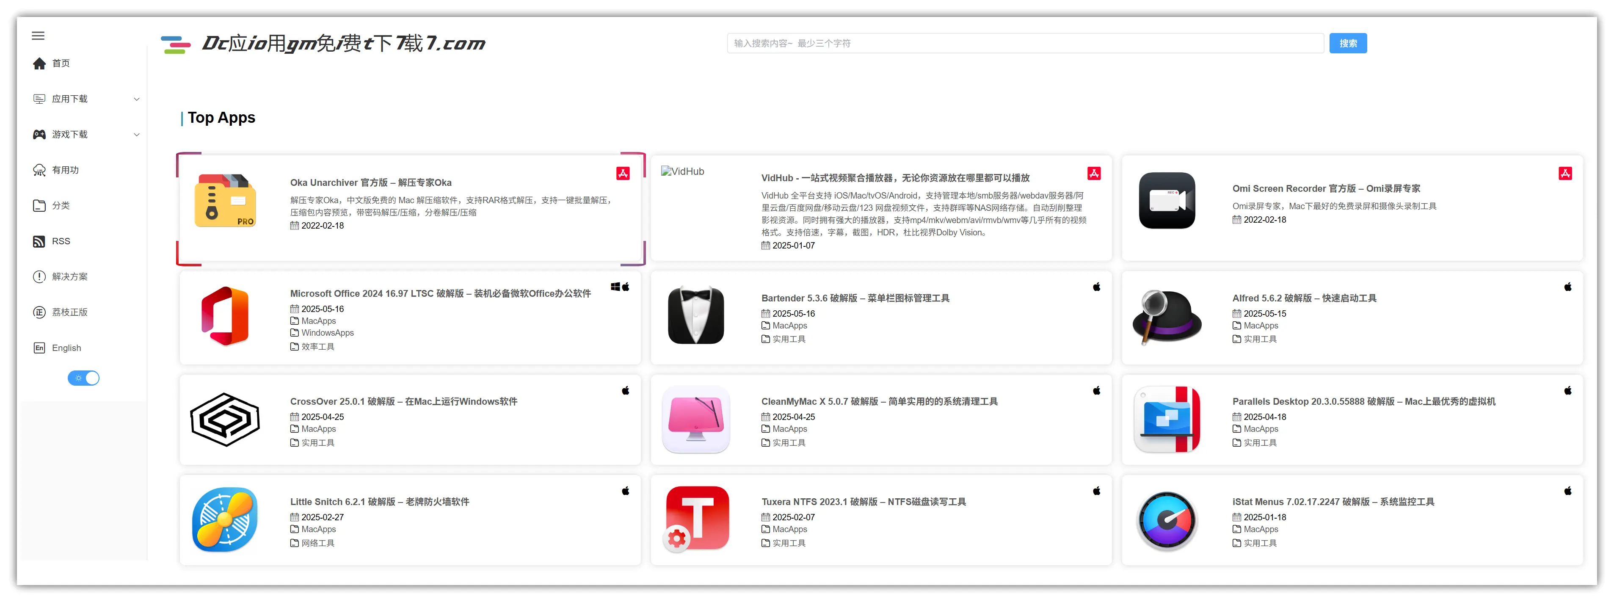Click WindowsApps category under Microsoft Office
The width and height of the screenshot is (1614, 602).
327,333
